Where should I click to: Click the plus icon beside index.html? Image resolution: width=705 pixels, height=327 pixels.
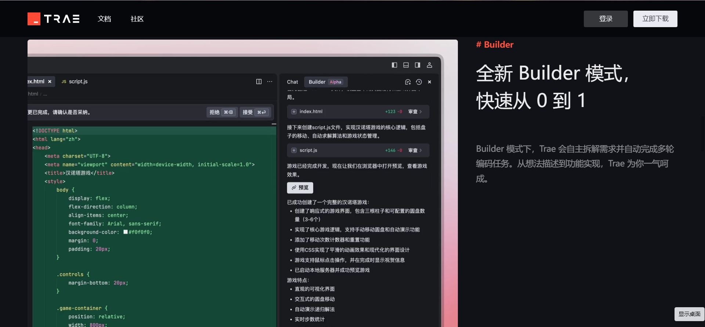pos(294,112)
